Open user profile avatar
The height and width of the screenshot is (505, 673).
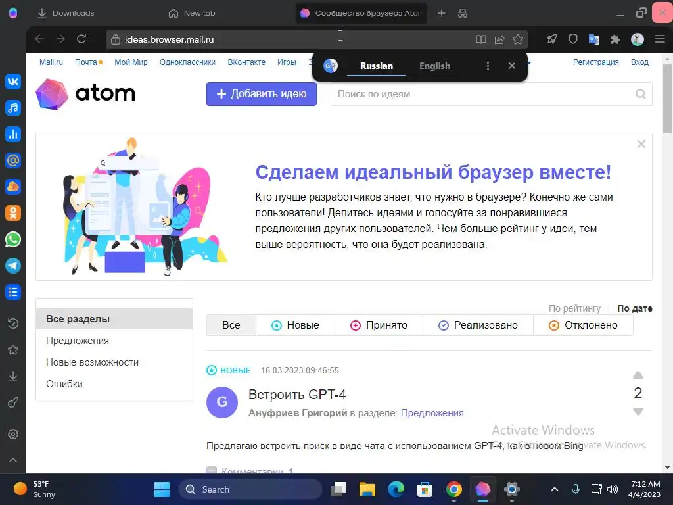[x=638, y=39]
